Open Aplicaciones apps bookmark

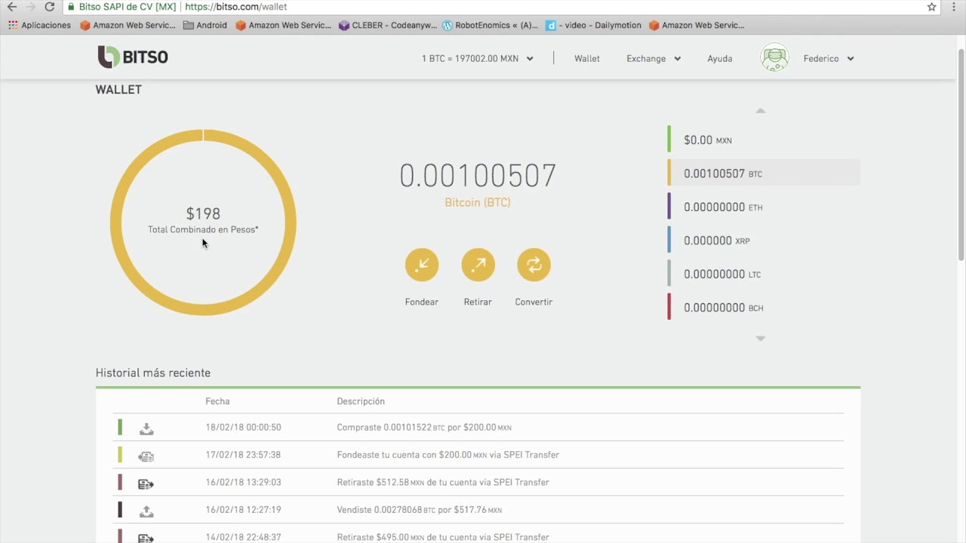pyautogui.click(x=39, y=25)
